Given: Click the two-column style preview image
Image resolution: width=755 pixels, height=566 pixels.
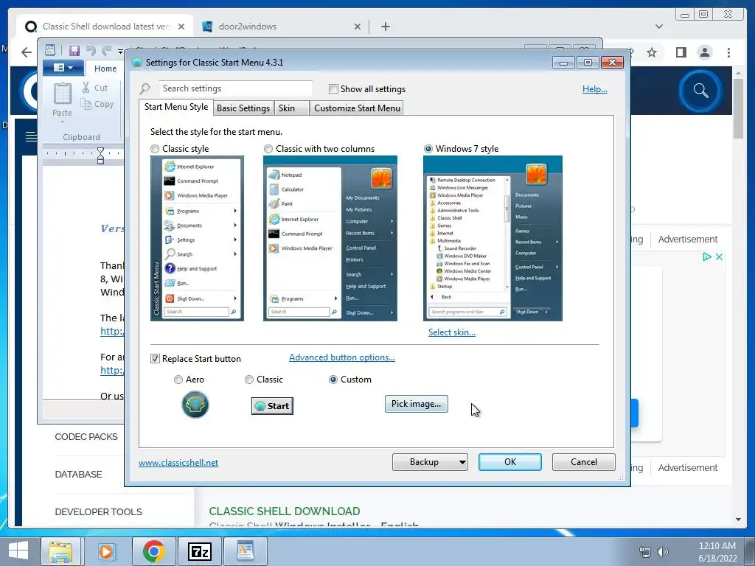Looking at the screenshot, I should click(x=330, y=238).
